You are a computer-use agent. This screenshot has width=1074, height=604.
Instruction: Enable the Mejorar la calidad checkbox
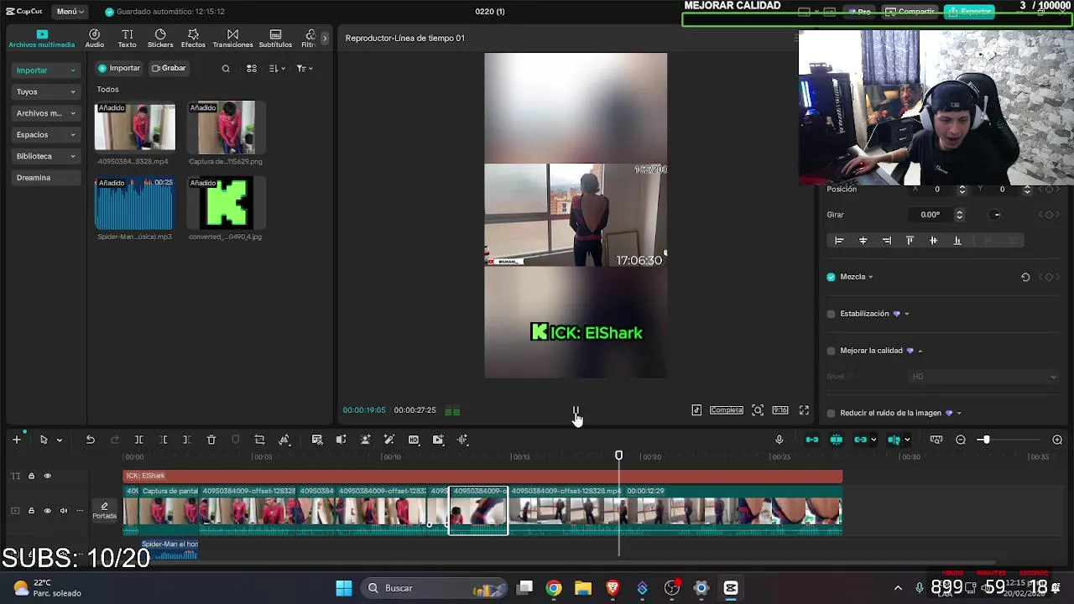[832, 351]
